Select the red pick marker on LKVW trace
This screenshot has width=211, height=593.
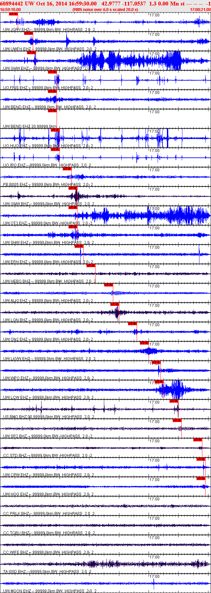(x=144, y=343)
